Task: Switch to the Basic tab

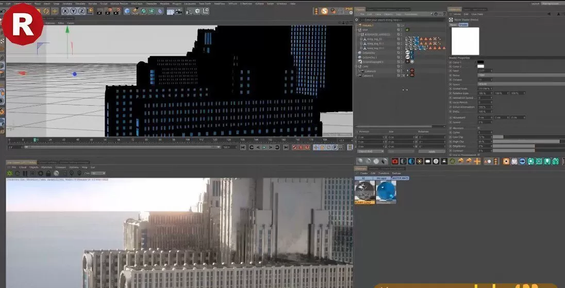Action: click(453, 24)
